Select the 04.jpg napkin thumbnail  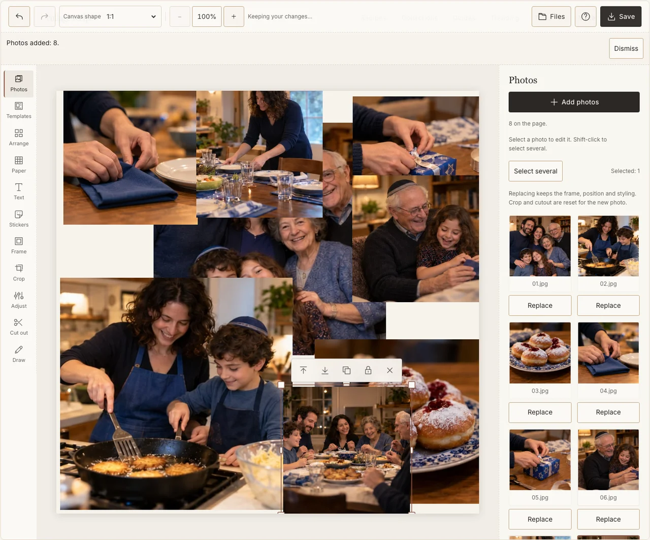point(608,353)
